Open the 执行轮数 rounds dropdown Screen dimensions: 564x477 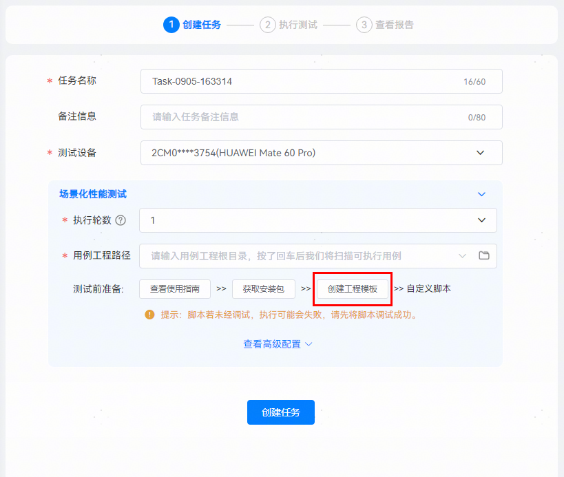click(481, 220)
